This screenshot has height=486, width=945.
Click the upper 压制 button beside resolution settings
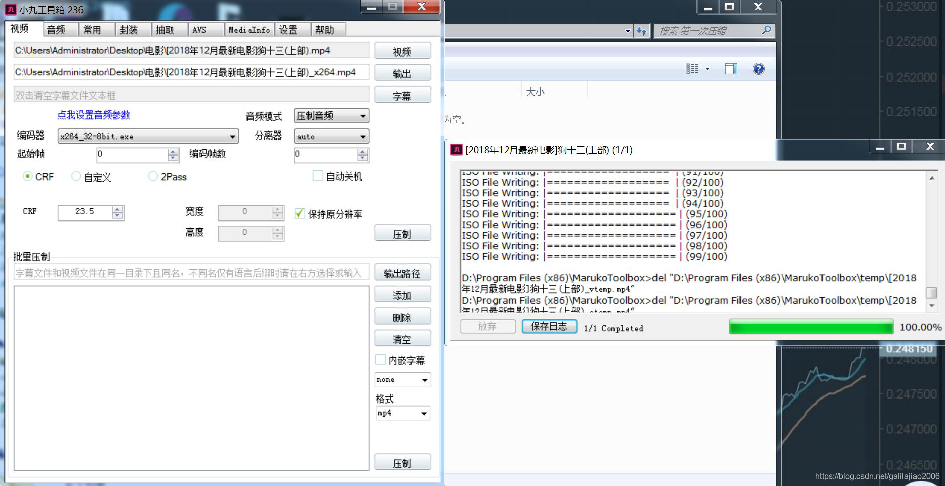click(402, 234)
